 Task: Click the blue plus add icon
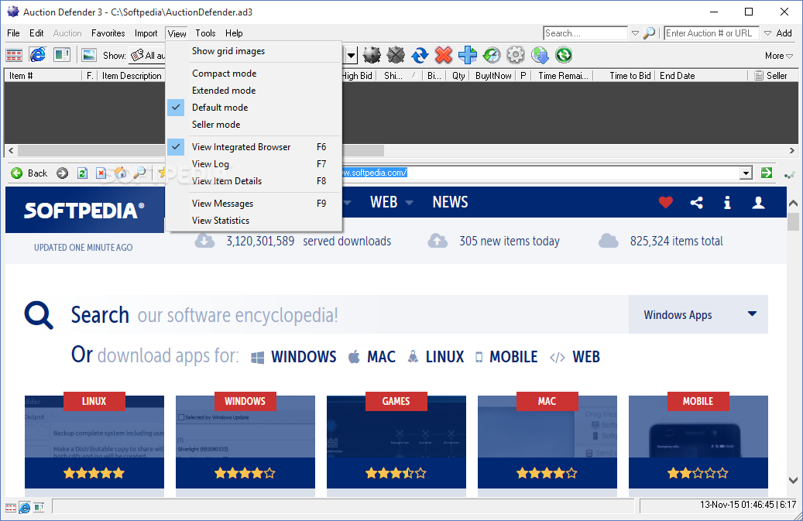[468, 55]
